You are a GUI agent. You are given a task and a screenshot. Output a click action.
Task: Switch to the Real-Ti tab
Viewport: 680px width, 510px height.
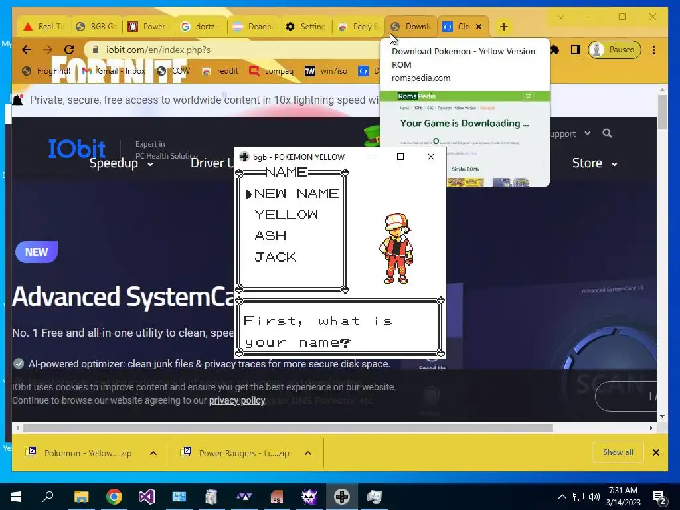[43, 27]
